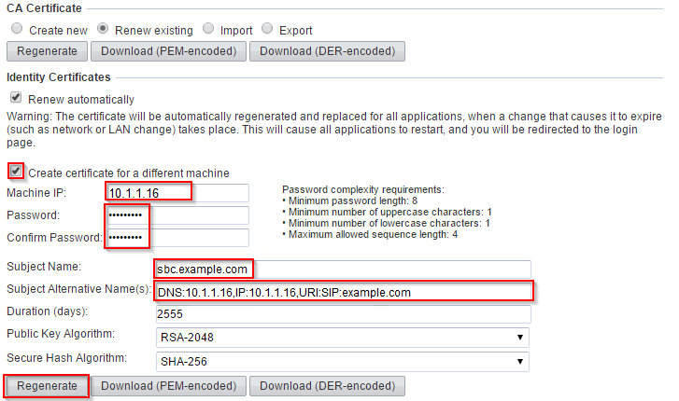Download identity certificate PEM-encoded

click(168, 386)
